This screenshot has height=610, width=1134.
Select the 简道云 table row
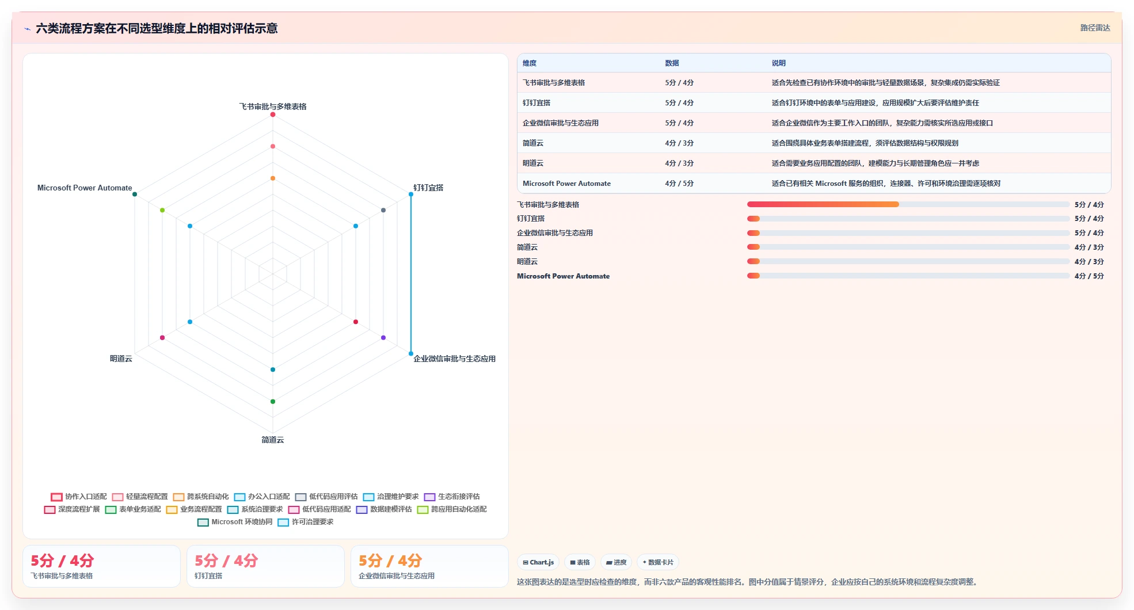[814, 143]
